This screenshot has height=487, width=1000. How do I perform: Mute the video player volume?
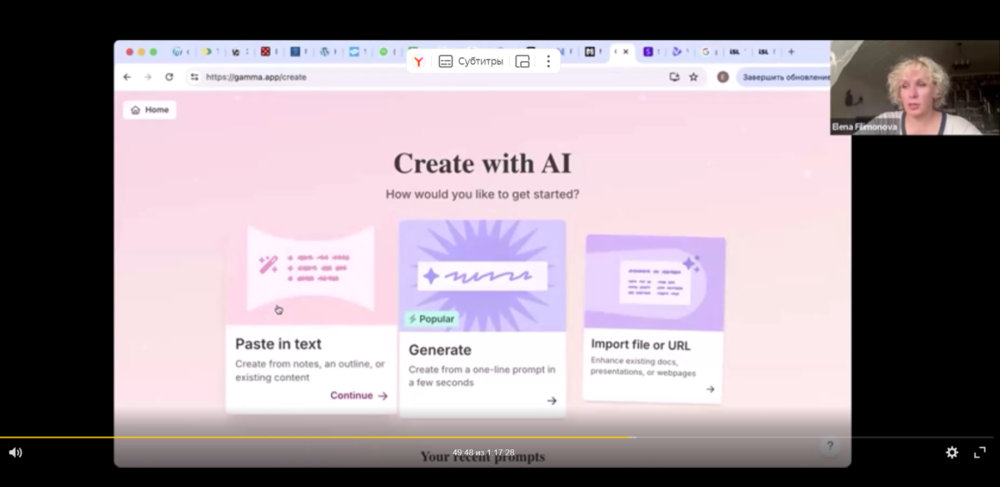point(16,453)
